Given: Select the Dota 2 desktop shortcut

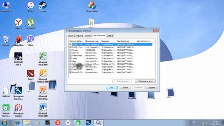Looking at the screenshot, I should point(30,75).
